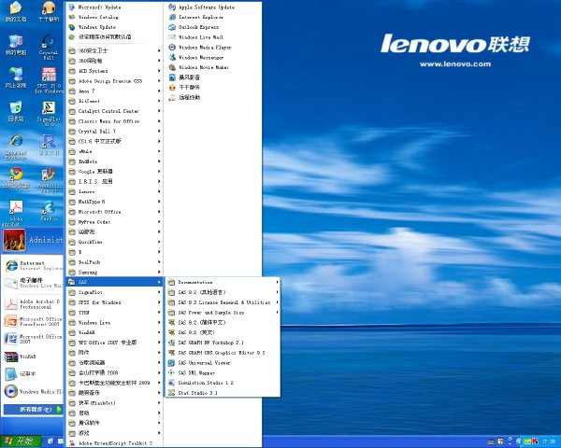561x448 pixels.
Task: Expand the SAS Documentation submenu
Action: point(223,282)
